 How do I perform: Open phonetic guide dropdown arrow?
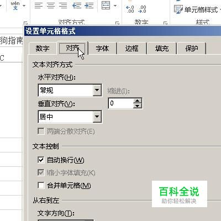(24, 6)
